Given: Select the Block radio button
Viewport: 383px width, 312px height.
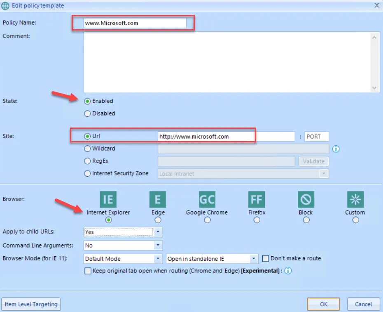Looking at the screenshot, I should (306, 220).
